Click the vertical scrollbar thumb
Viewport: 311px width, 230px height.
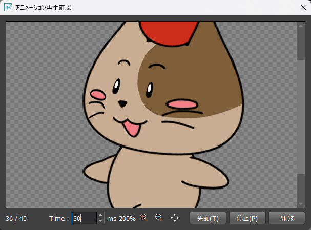point(301,117)
